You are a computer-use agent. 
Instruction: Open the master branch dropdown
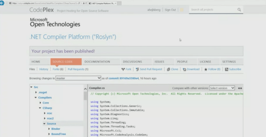[78, 78]
